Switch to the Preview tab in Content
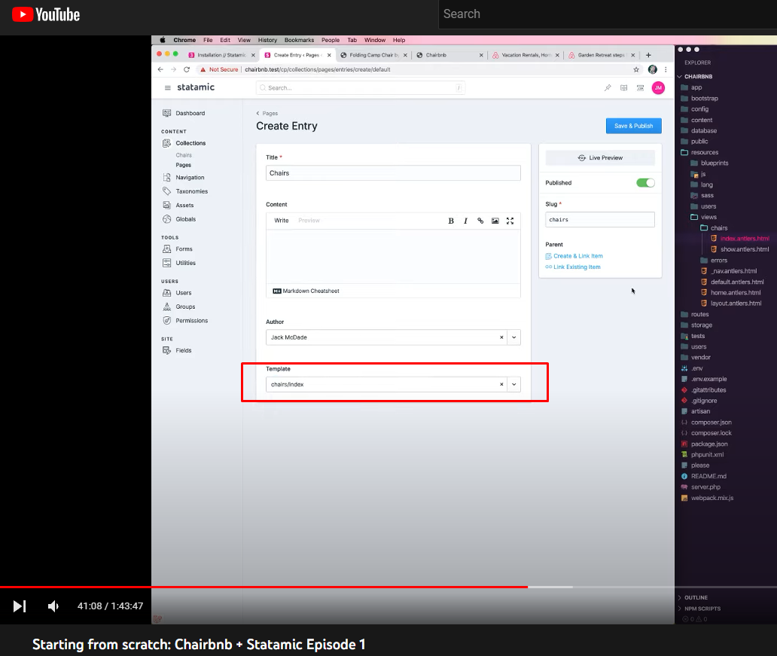777x656 pixels. point(309,221)
